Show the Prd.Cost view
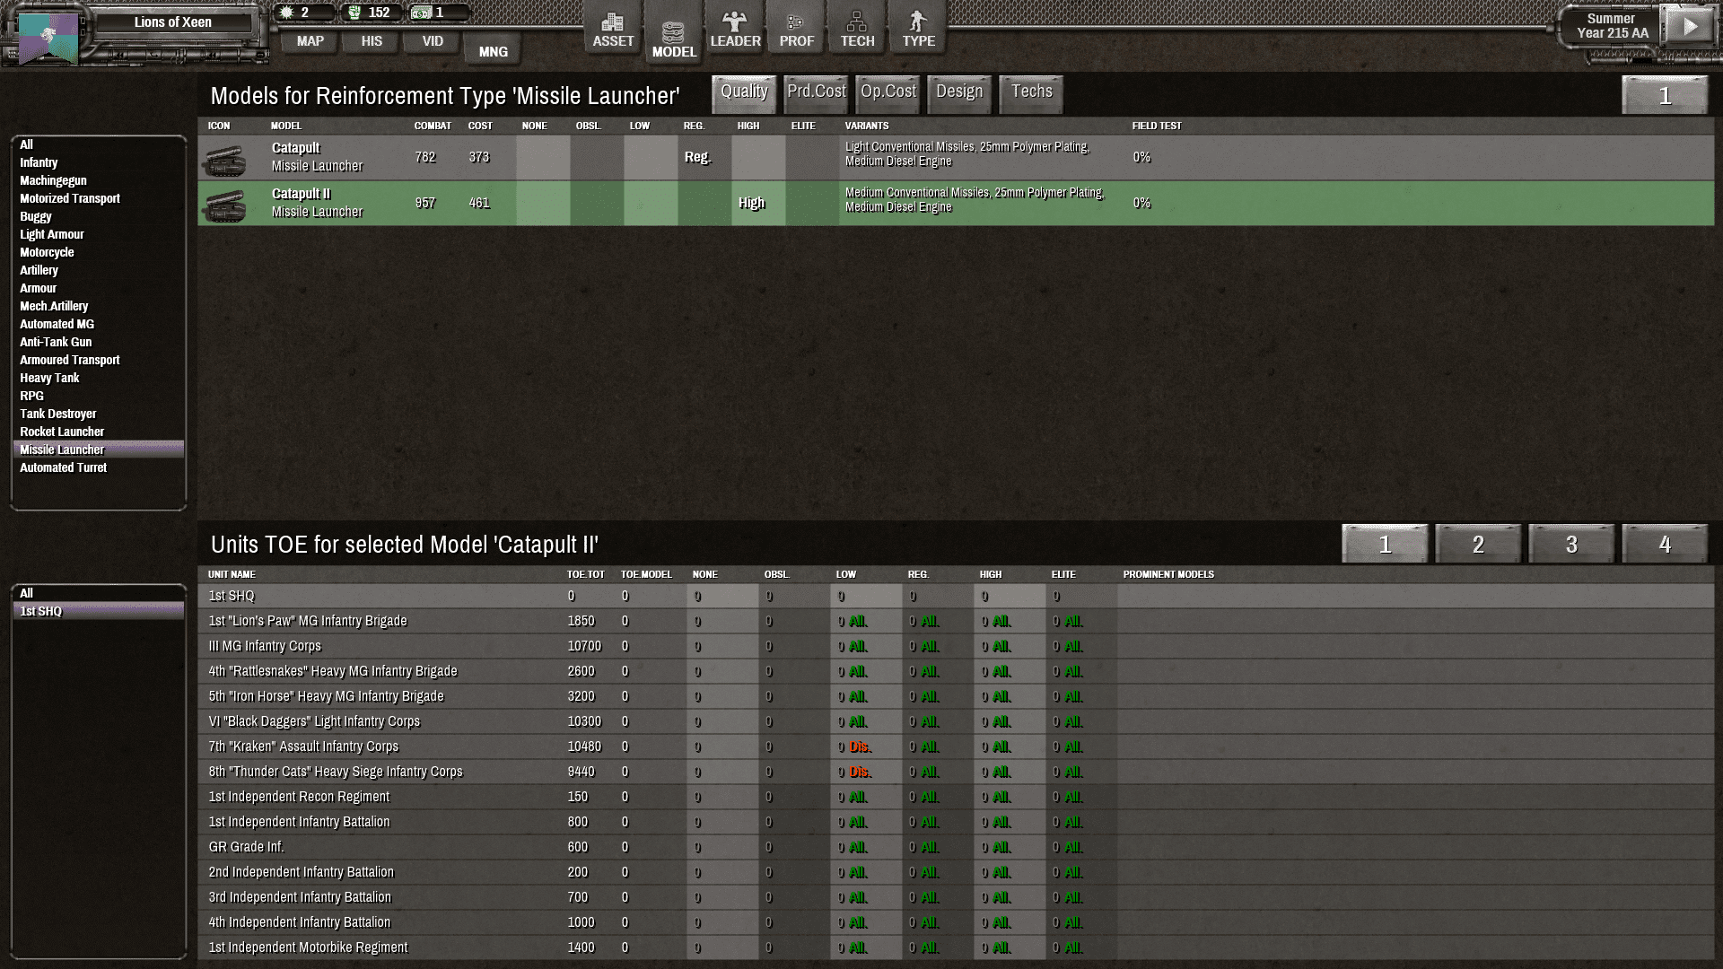The width and height of the screenshot is (1723, 969). pyautogui.click(x=816, y=92)
